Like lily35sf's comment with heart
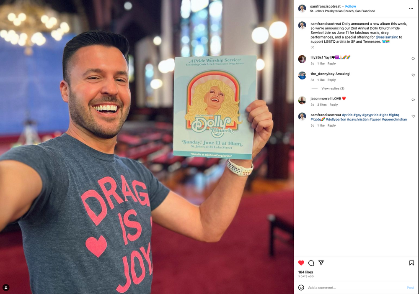 tap(413, 59)
